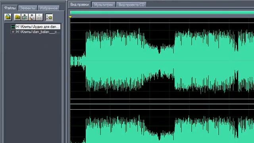Switch to the Избранное tab

pos(48,8)
